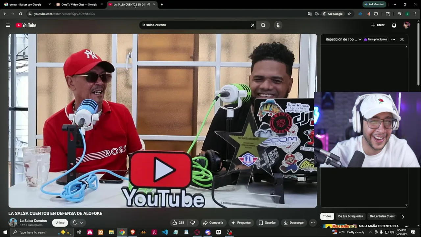The height and width of the screenshot is (237, 421).
Task: Open Task View on the taskbar
Action: tap(79, 232)
